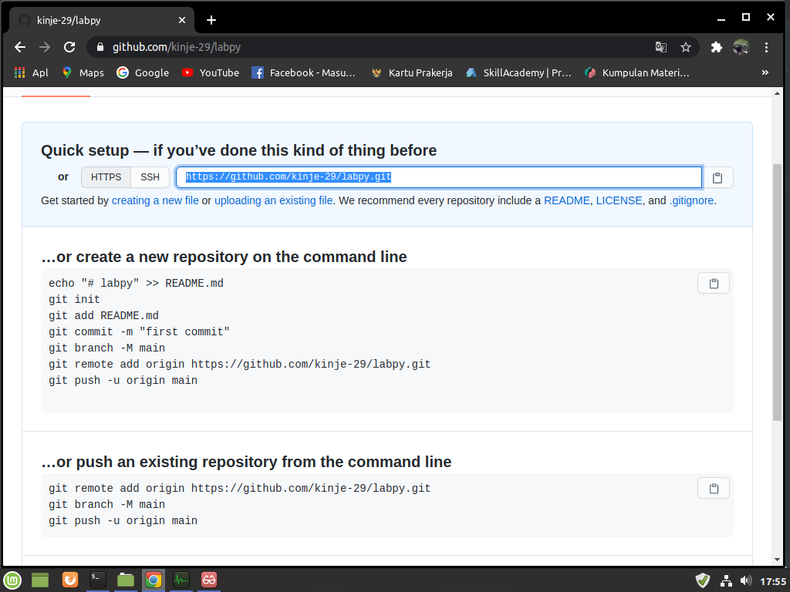790x592 pixels.
Task: Open the LICENSE link
Action: tap(620, 200)
